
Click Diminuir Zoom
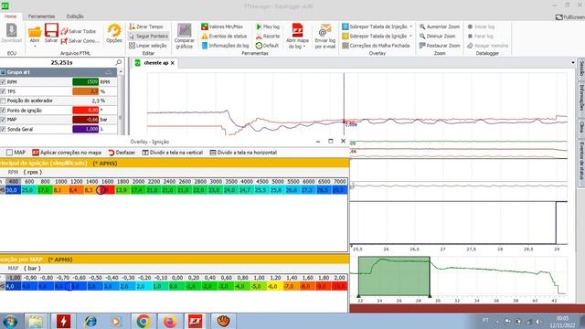click(x=437, y=37)
